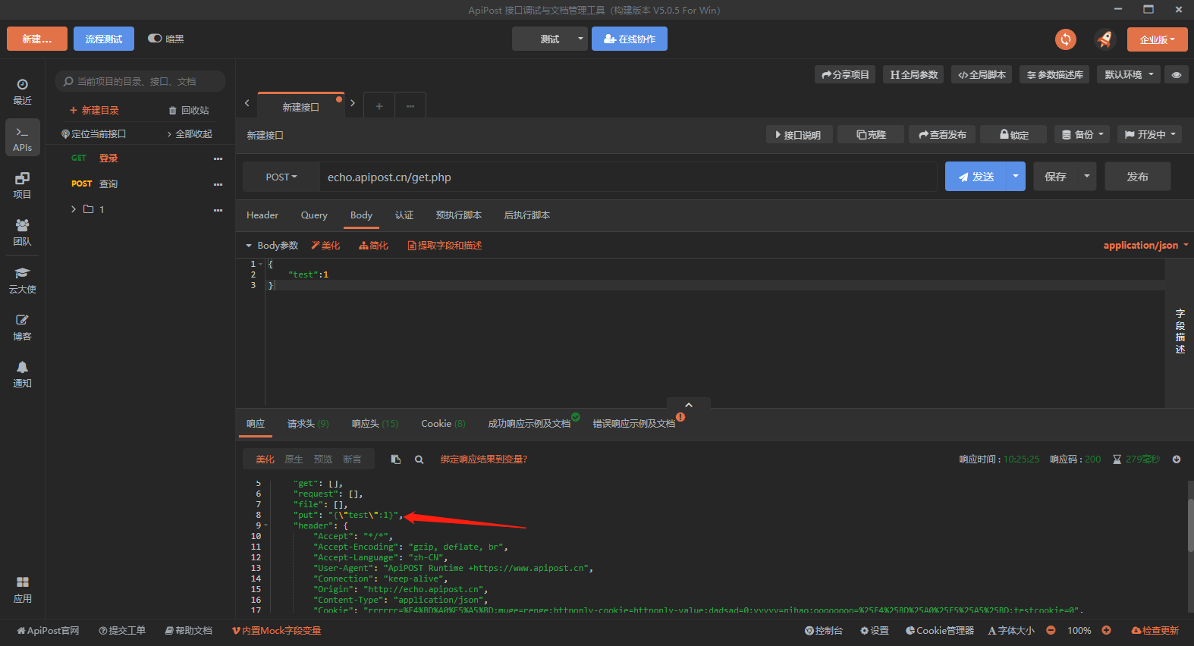Open the 响应头 (15) tab
This screenshot has height=646, width=1194.
[x=375, y=424]
